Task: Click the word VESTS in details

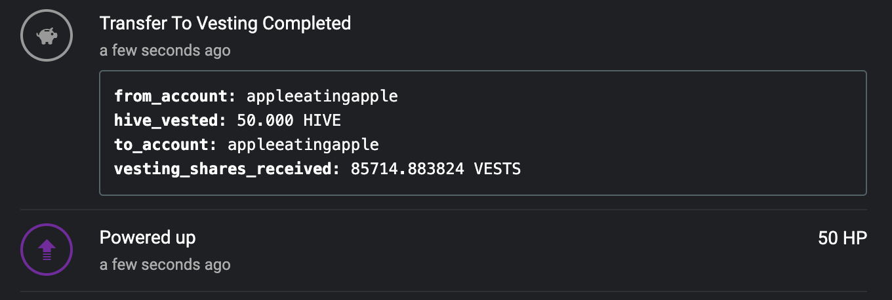Action: click(x=497, y=169)
